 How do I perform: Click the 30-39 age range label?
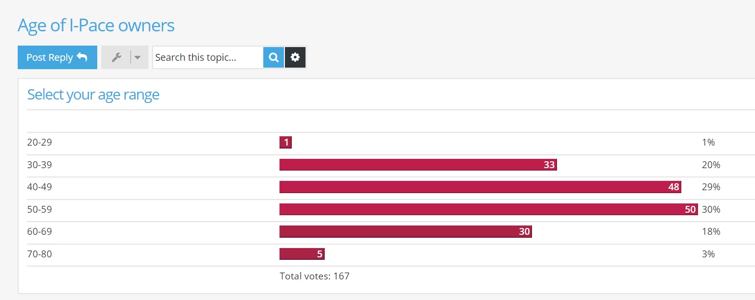tap(39, 165)
